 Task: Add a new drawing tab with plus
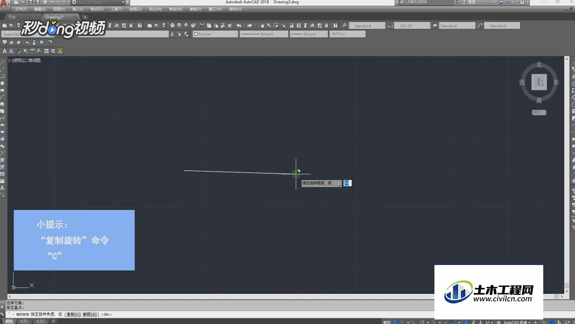85,17
